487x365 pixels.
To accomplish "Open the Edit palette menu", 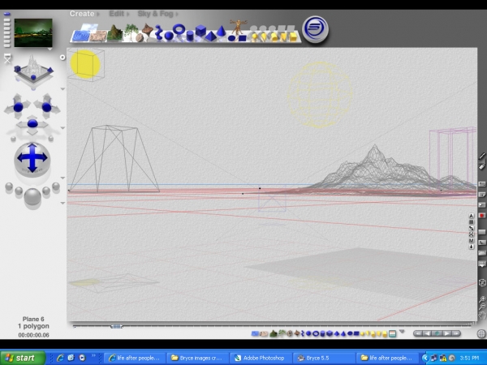I will coord(117,14).
